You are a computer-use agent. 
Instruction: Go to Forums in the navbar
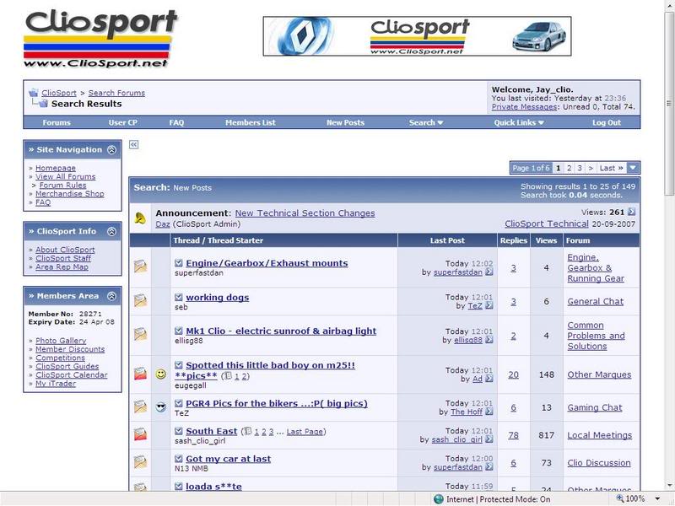57,122
